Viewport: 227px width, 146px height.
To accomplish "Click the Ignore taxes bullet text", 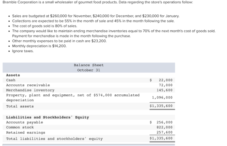I will tap(23, 51).
